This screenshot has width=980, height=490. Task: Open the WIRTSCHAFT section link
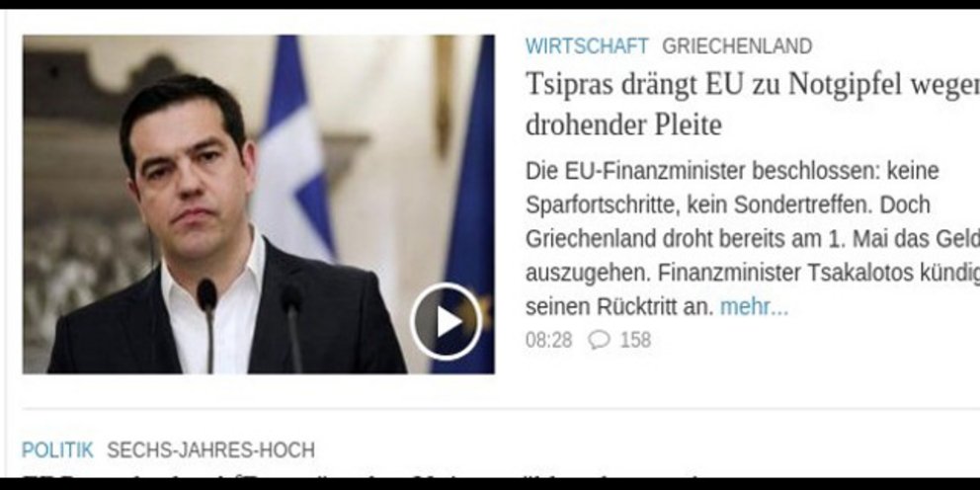tap(587, 46)
